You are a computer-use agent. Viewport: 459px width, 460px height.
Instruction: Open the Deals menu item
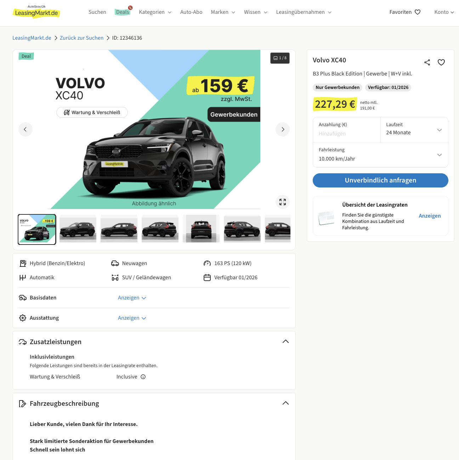click(123, 12)
